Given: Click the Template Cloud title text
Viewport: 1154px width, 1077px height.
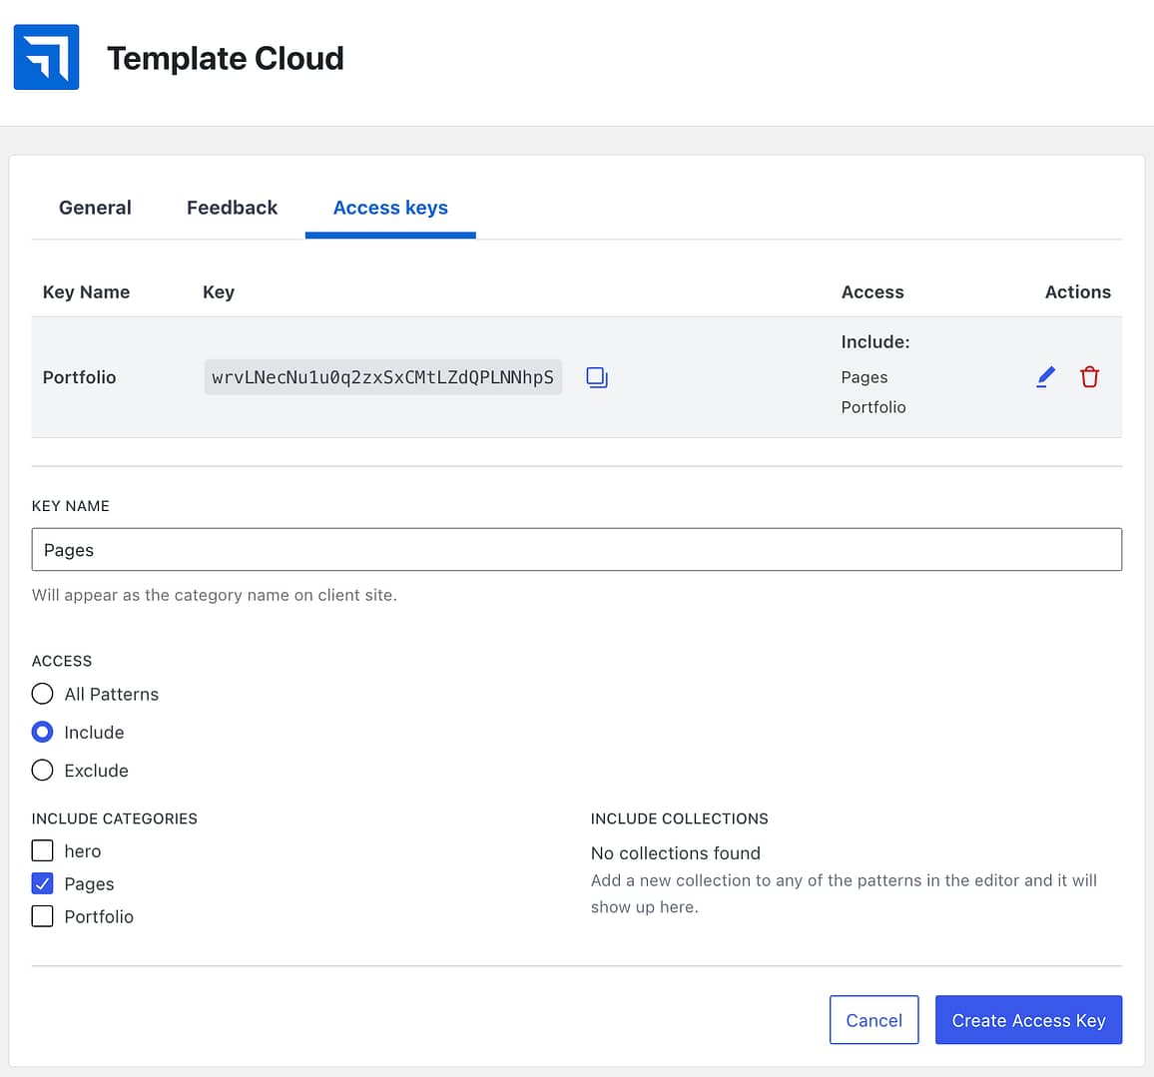Looking at the screenshot, I should tap(226, 58).
